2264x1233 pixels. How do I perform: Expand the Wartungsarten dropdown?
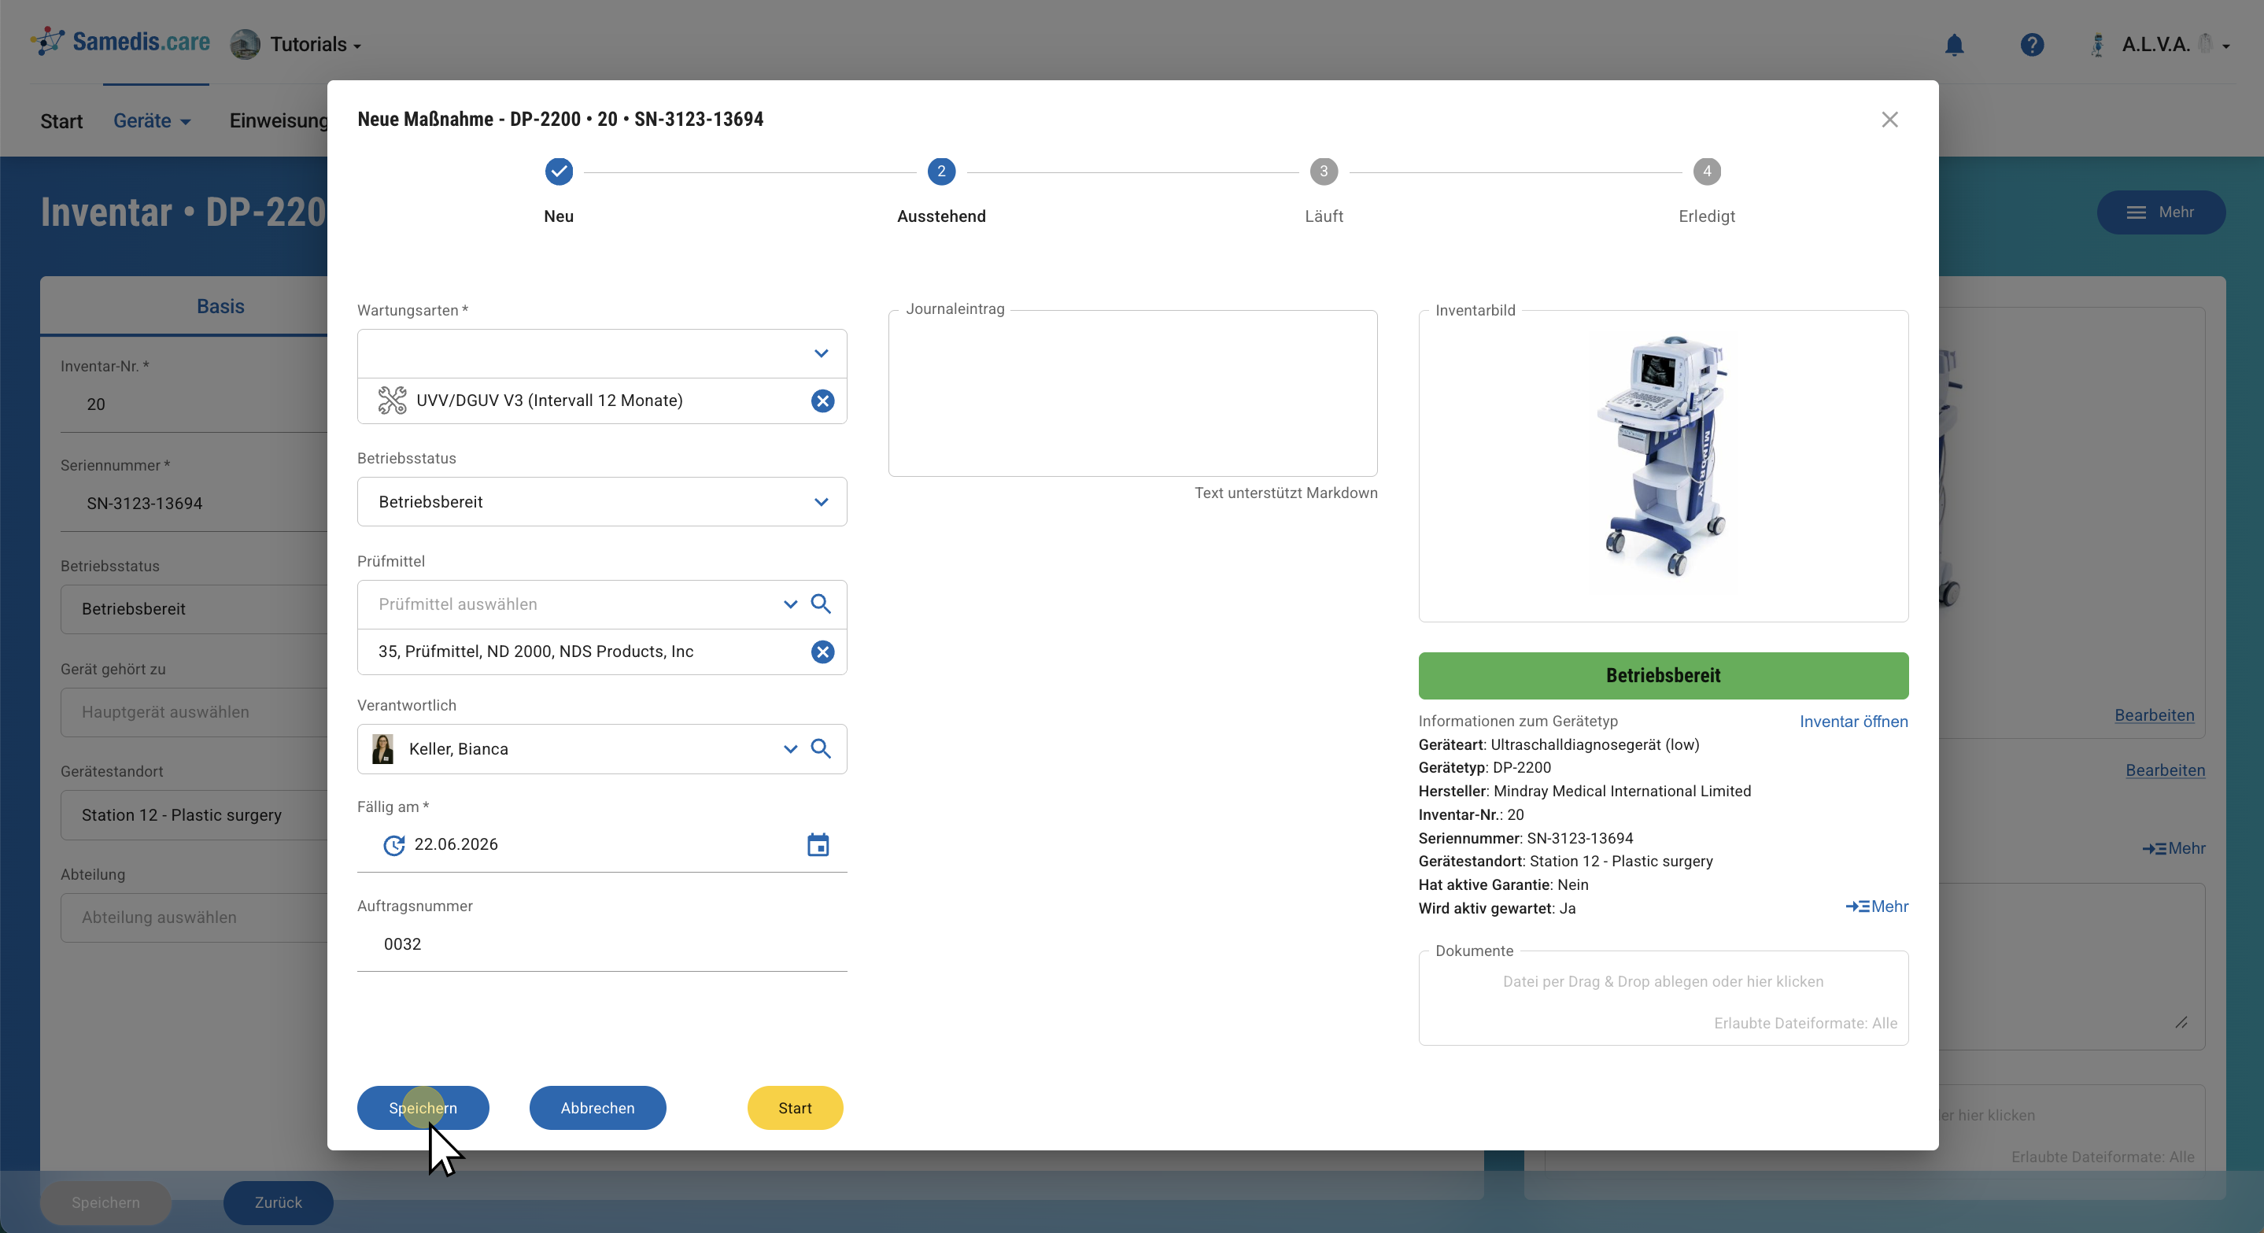(x=820, y=353)
